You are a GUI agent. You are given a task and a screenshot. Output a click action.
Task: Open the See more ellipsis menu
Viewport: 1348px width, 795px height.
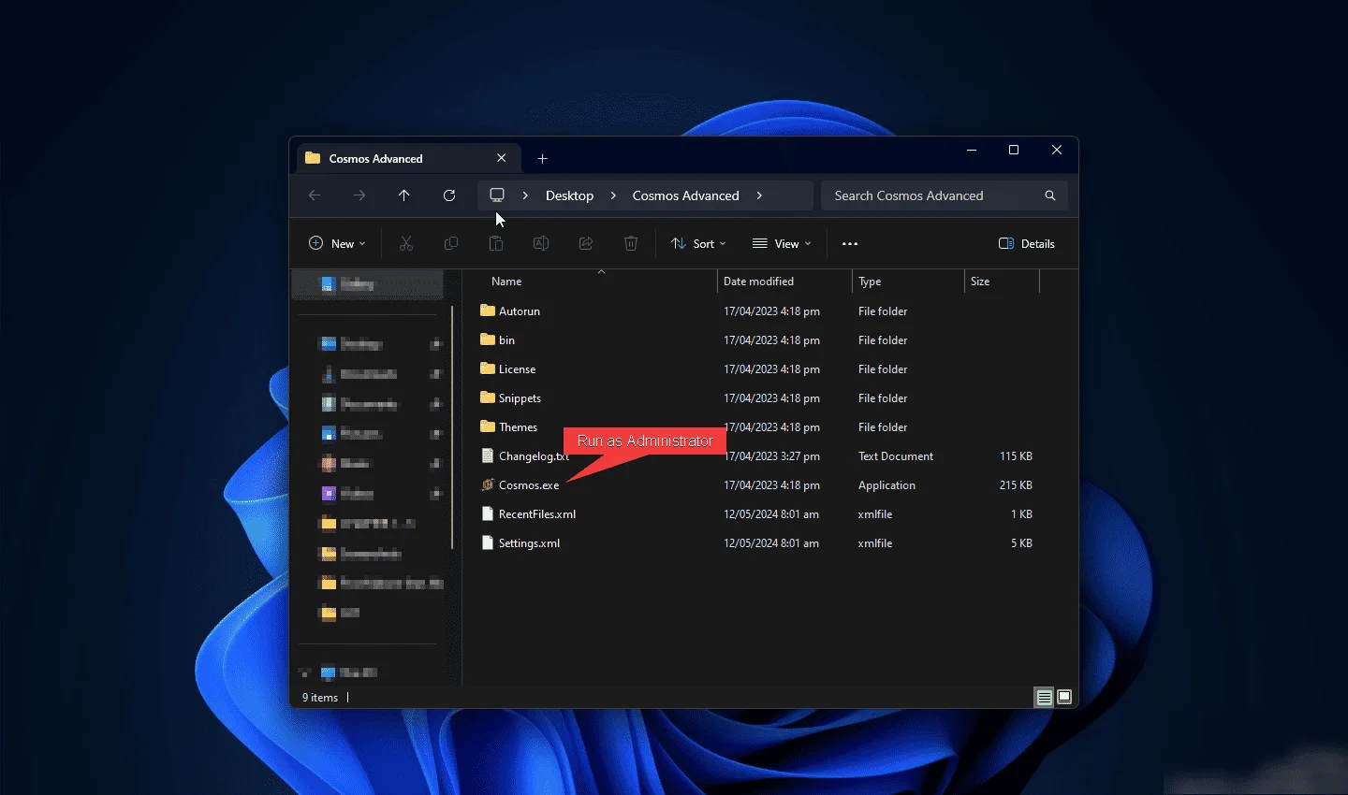tap(850, 243)
